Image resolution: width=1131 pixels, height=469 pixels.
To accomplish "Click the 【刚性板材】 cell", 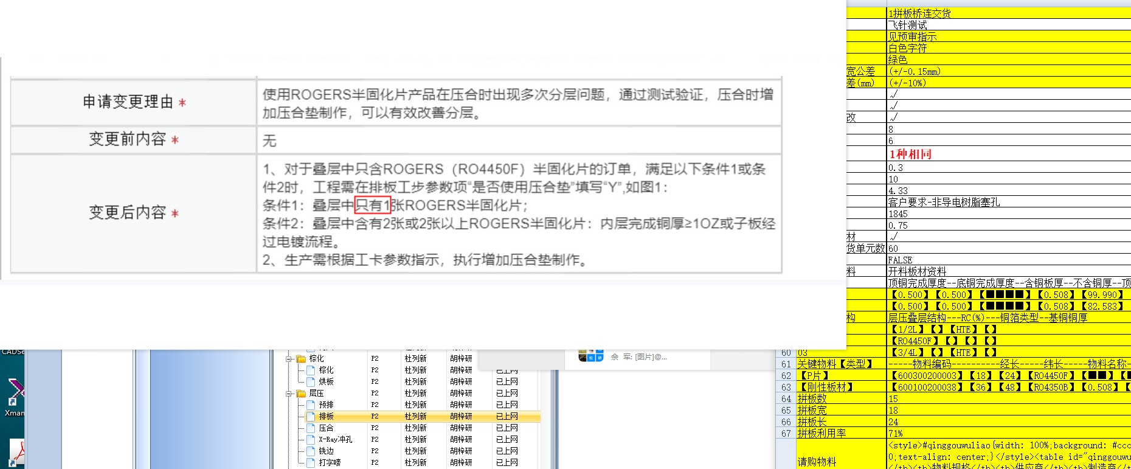I will point(842,387).
